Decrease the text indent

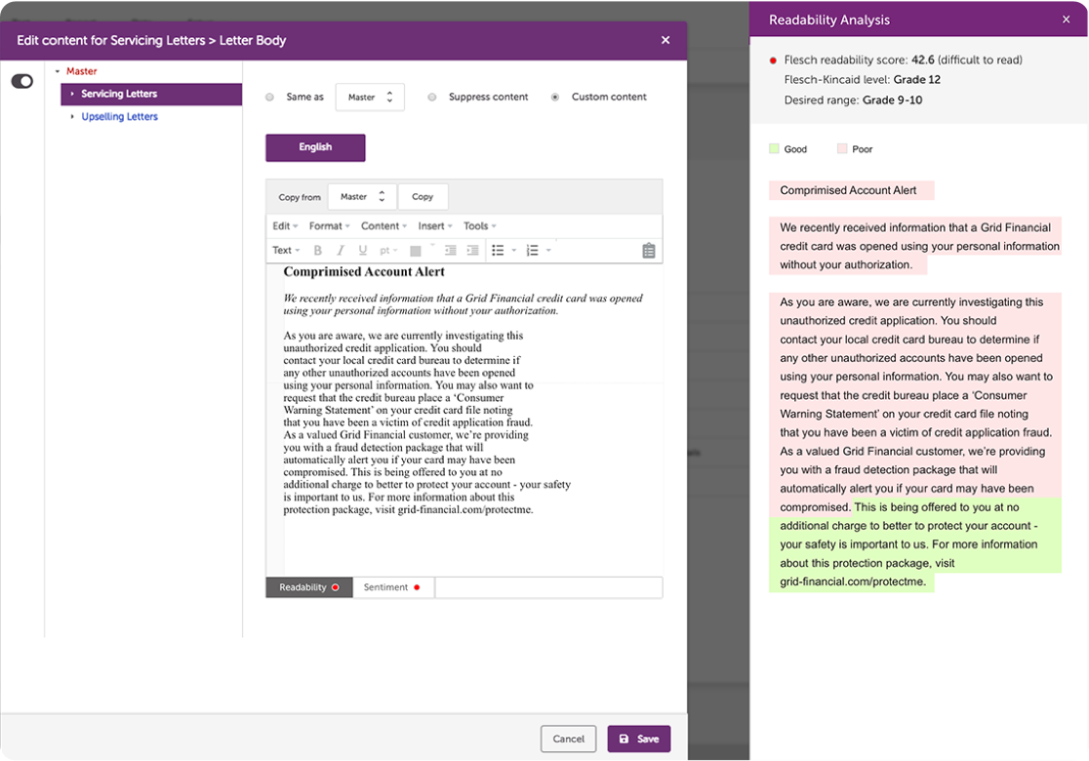coord(451,250)
